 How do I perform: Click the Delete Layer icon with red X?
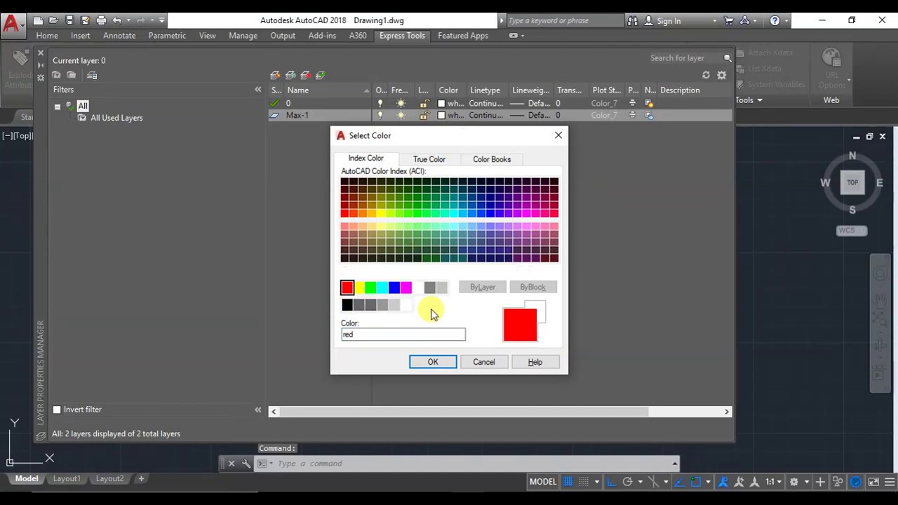click(x=305, y=75)
